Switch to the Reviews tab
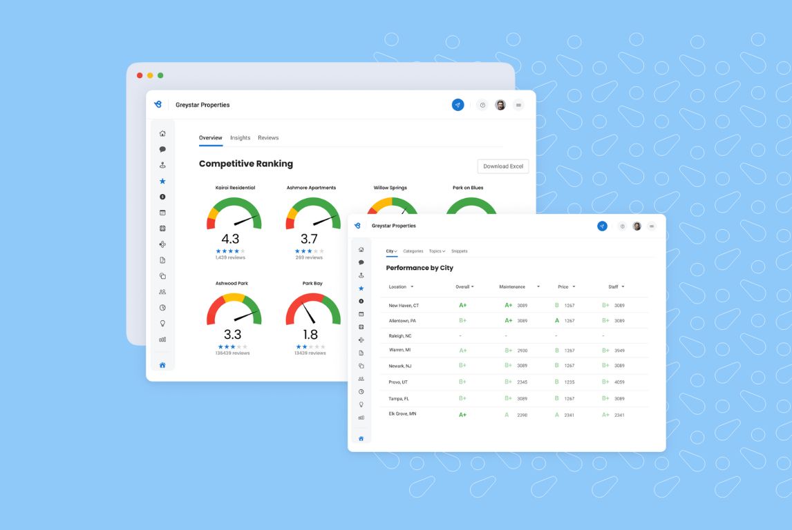This screenshot has width=792, height=530. (268, 137)
